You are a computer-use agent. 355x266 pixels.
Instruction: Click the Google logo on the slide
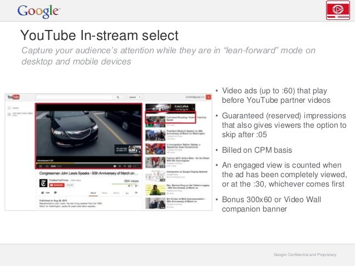click(x=39, y=11)
